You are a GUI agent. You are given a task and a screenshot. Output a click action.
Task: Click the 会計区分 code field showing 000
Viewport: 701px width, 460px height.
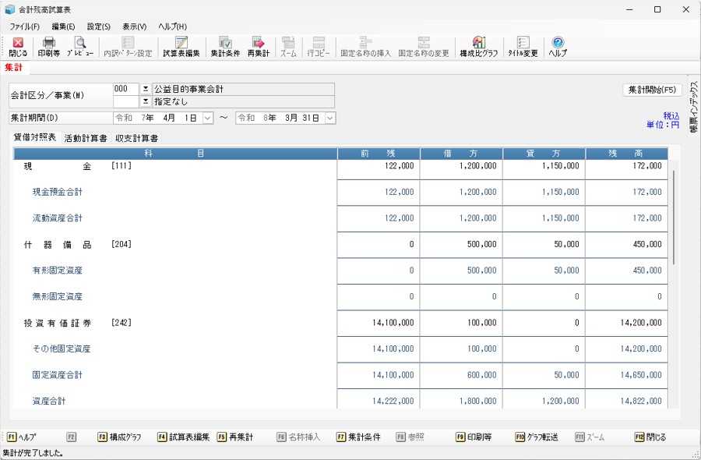point(125,89)
